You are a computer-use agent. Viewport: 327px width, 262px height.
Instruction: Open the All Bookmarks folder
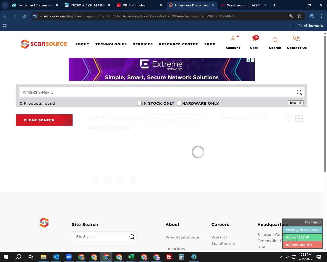[x=311, y=26]
